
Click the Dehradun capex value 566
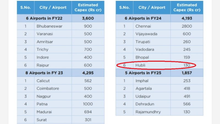(187, 104)
